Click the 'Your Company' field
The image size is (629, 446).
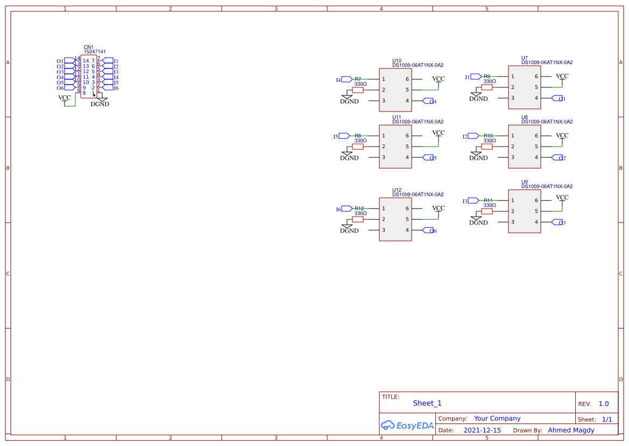coord(497,419)
